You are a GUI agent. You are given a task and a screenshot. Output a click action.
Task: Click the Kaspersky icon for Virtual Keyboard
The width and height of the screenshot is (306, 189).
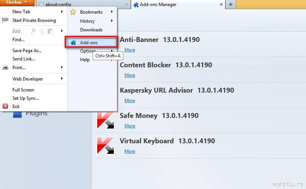pyautogui.click(x=106, y=146)
